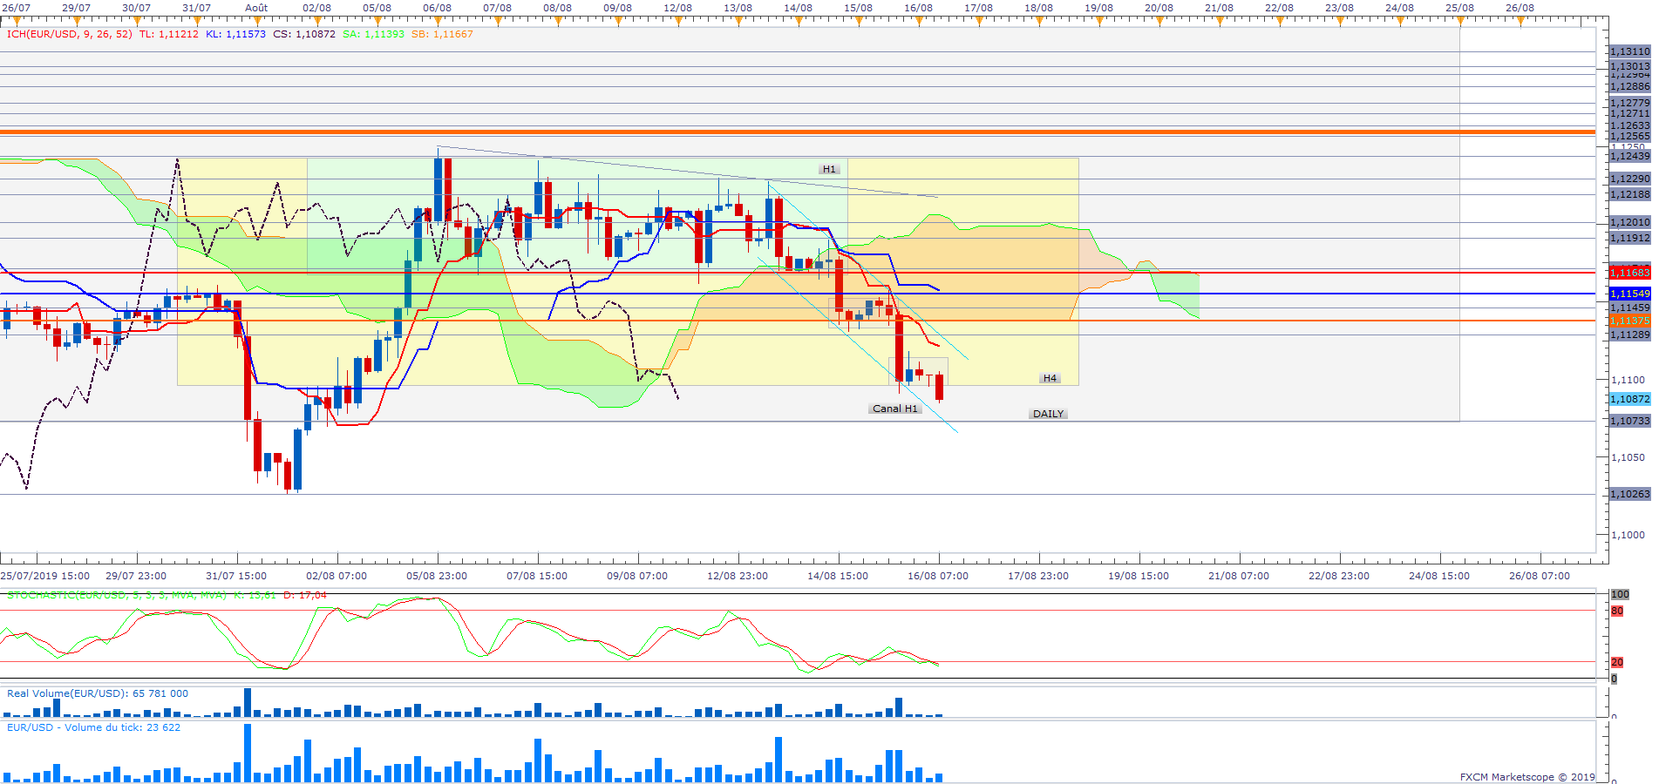Select the DAILY zone label
The image size is (1659, 784).
pyautogui.click(x=1048, y=414)
